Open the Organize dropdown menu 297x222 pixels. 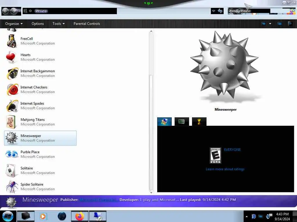[x=14, y=24]
